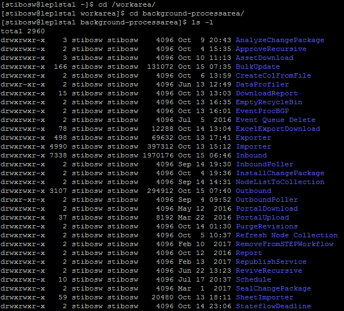Click the size value 12288
This screenshot has height=311, width=344.
[x=163, y=129]
